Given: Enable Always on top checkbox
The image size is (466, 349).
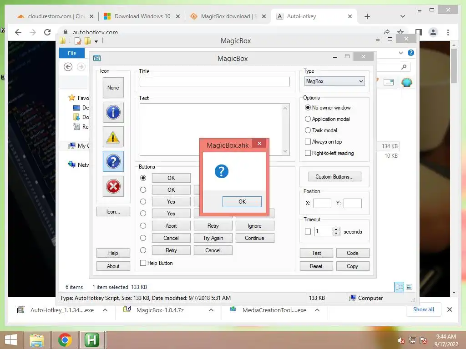Looking at the screenshot, I should (x=308, y=142).
